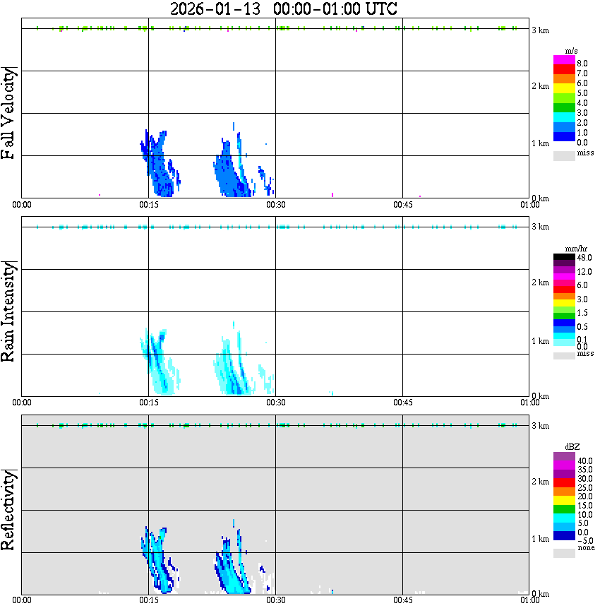Viewport: 600px width, 613px height.
Task: Click the 00:30 time label under Fall Velocity
Action: (x=275, y=205)
